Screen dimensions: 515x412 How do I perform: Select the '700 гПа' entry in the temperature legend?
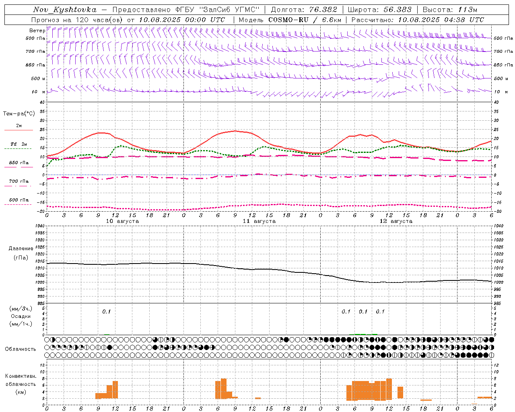(19, 181)
